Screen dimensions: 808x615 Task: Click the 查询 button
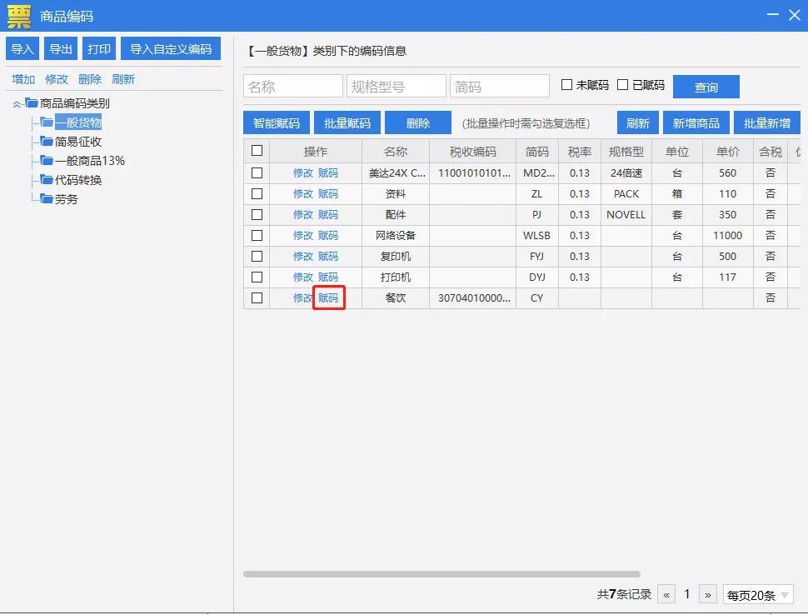point(706,87)
